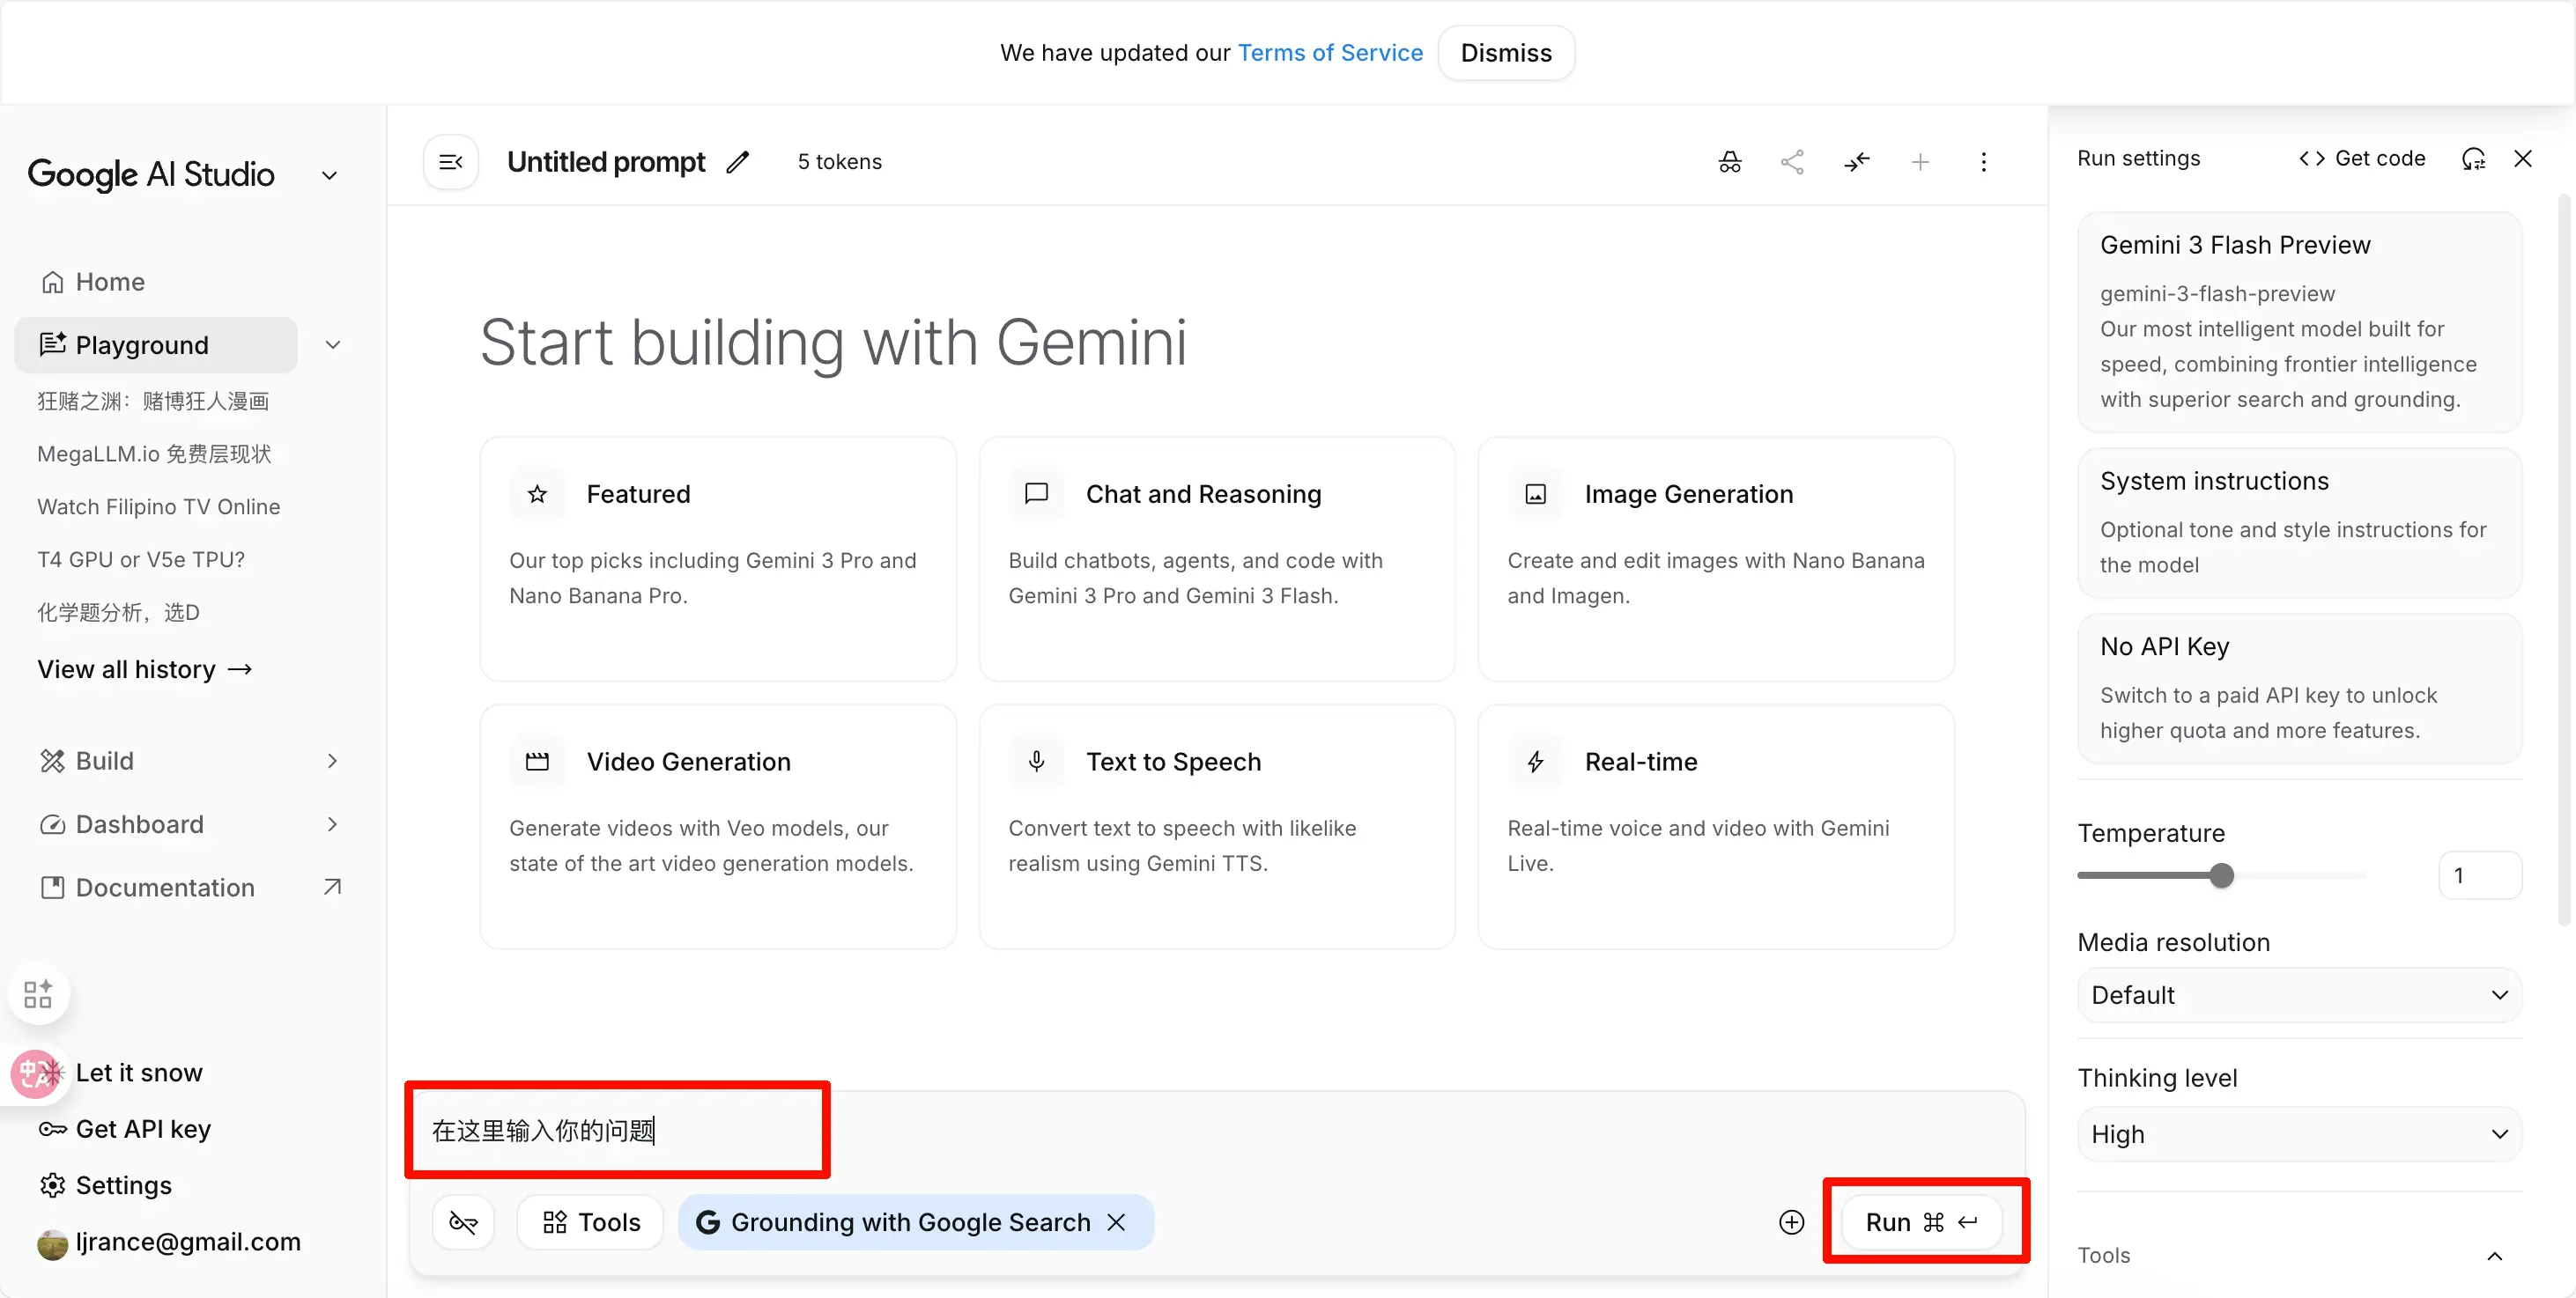Toggle the link-off icon near Tools
This screenshot has width=2576, height=1298.
[463, 1222]
